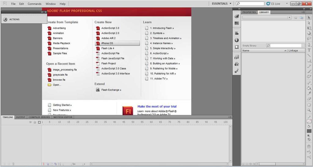Open the Components panel icon
313x167 pixels.
[237, 64]
